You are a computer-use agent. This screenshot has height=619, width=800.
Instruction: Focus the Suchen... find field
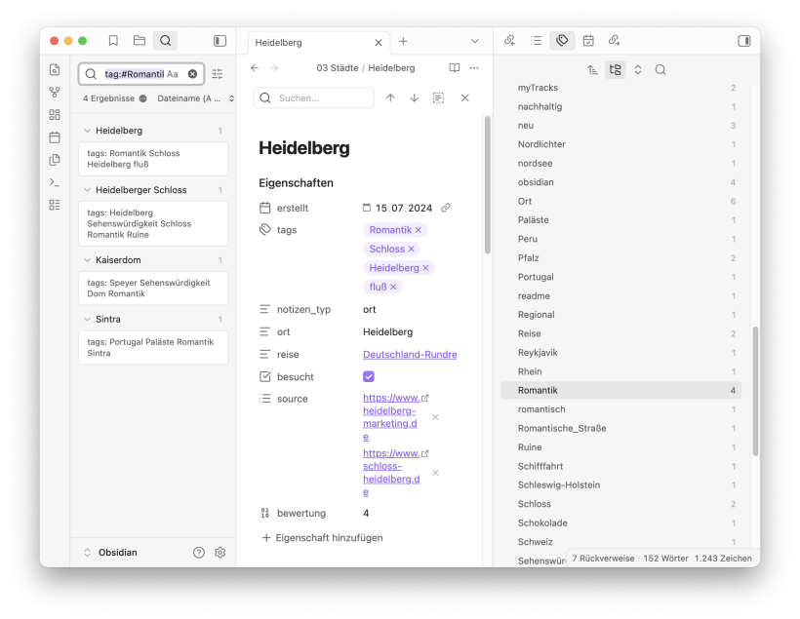point(314,97)
